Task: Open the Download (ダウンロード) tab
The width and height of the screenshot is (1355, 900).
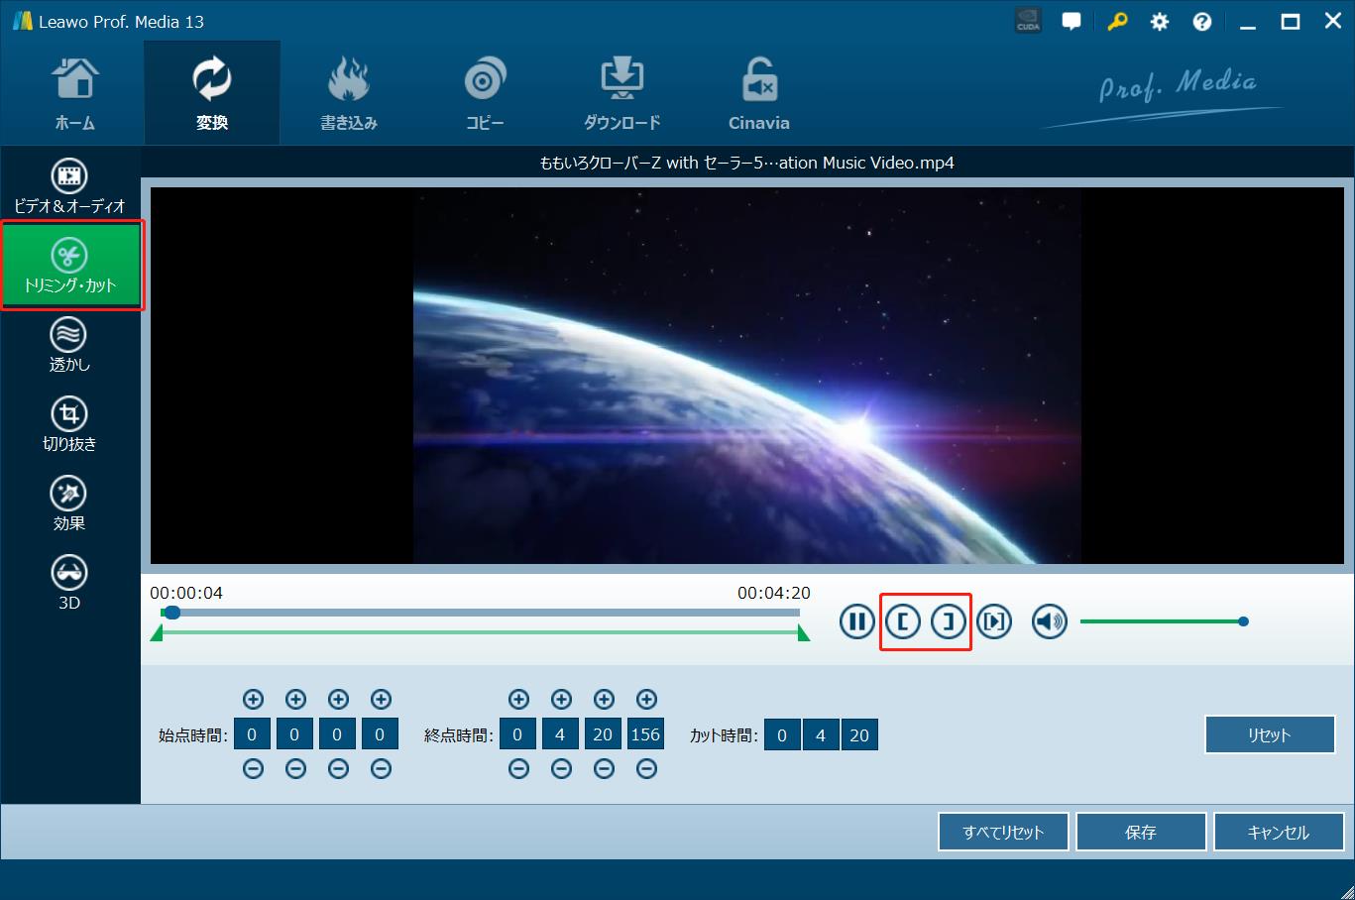Action: click(x=621, y=94)
